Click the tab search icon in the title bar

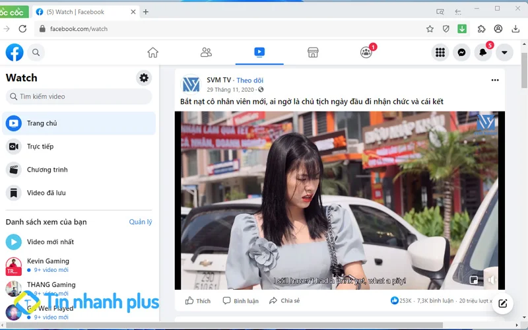(x=440, y=12)
